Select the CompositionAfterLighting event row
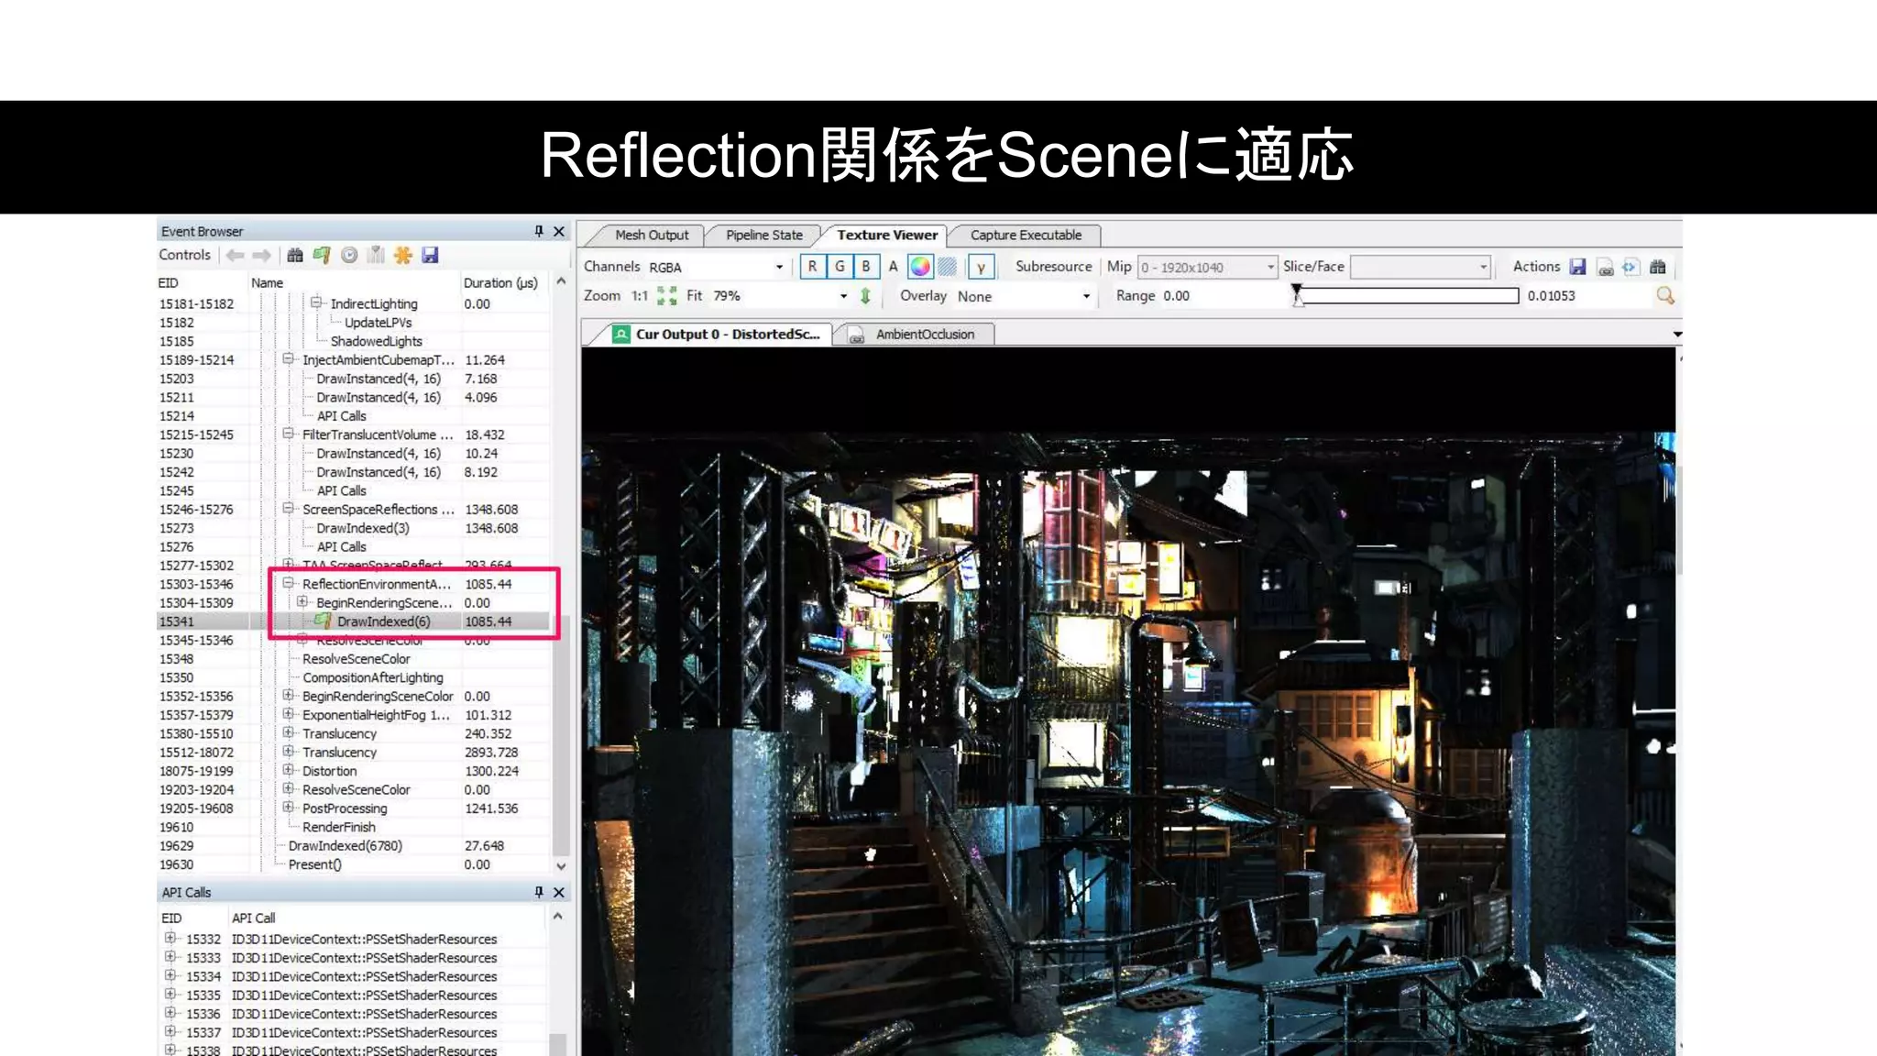This screenshot has width=1877, height=1056. coord(354,677)
